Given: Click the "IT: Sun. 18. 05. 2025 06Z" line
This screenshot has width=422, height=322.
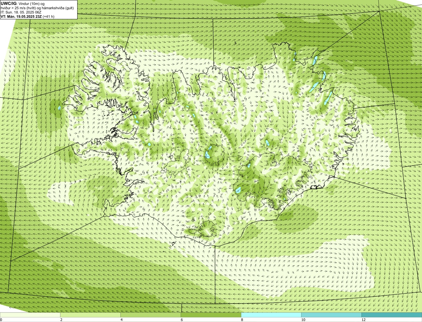Looking at the screenshot, I should (21, 12).
